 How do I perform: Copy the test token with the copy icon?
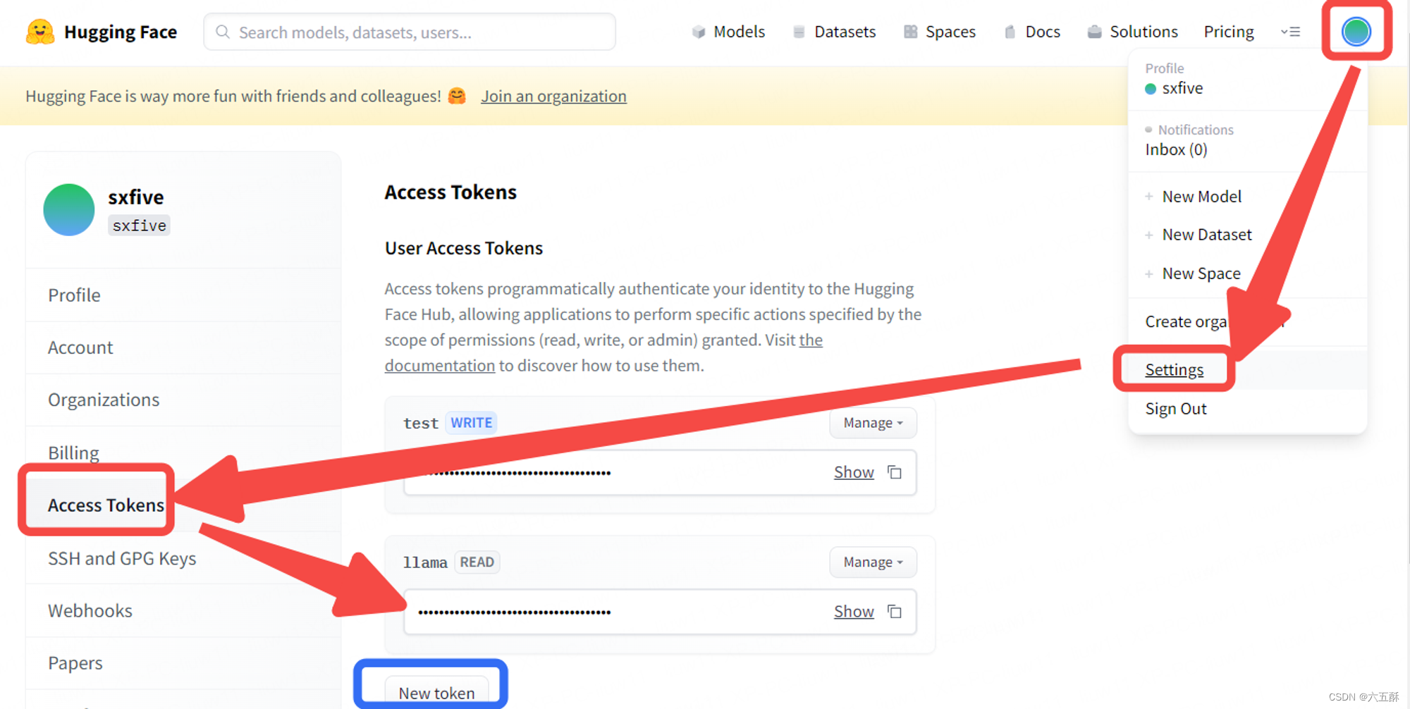coord(895,472)
